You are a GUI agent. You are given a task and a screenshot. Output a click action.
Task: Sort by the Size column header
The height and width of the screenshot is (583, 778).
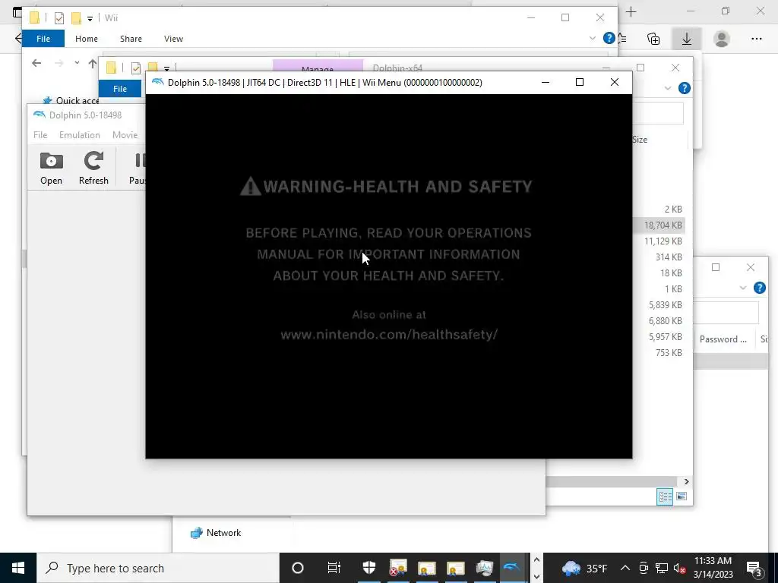640,140
